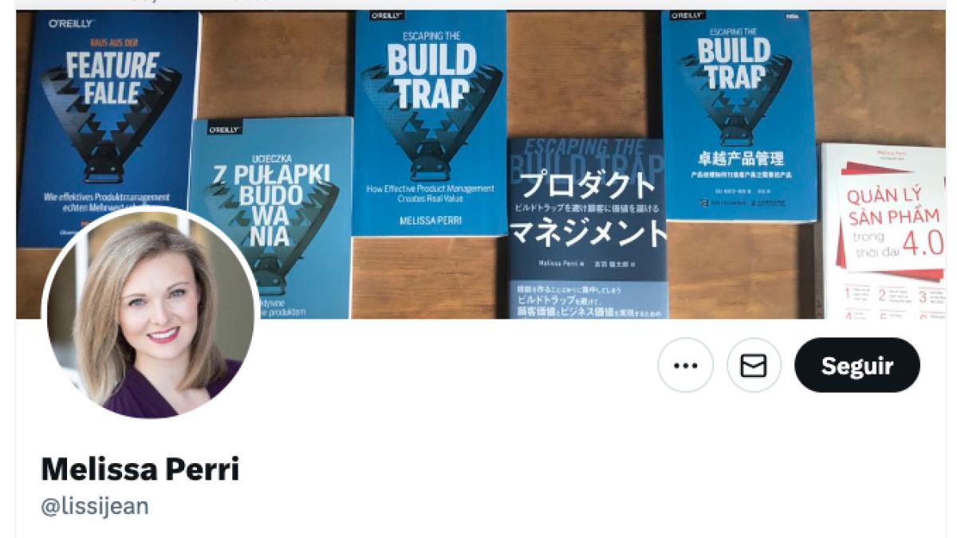Click the Polish Z Pułapki Budowania book
The width and height of the screenshot is (957, 538).
click(x=271, y=215)
